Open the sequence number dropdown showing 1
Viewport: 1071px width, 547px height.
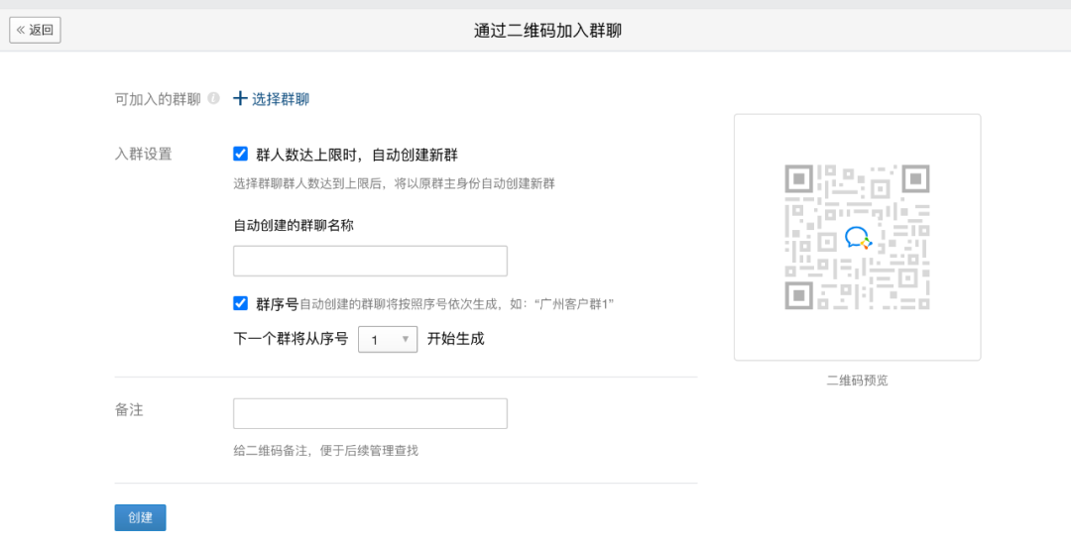point(388,340)
